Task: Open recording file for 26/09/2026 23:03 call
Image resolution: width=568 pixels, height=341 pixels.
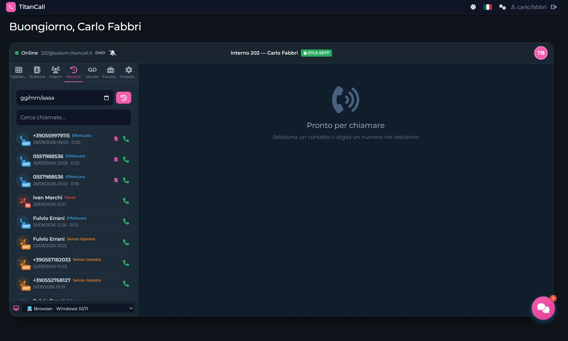Action: pos(116,159)
